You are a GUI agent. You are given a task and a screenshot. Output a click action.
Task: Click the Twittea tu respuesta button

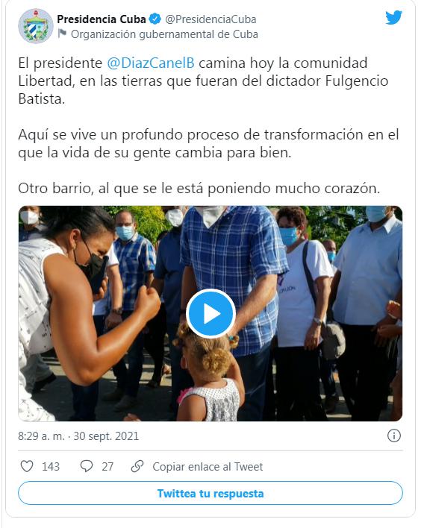click(211, 493)
